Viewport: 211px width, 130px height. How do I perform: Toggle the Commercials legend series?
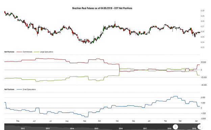tap(24, 52)
